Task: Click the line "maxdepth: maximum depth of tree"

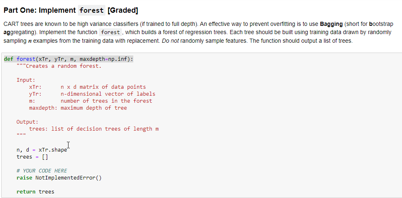Action: (x=78, y=108)
